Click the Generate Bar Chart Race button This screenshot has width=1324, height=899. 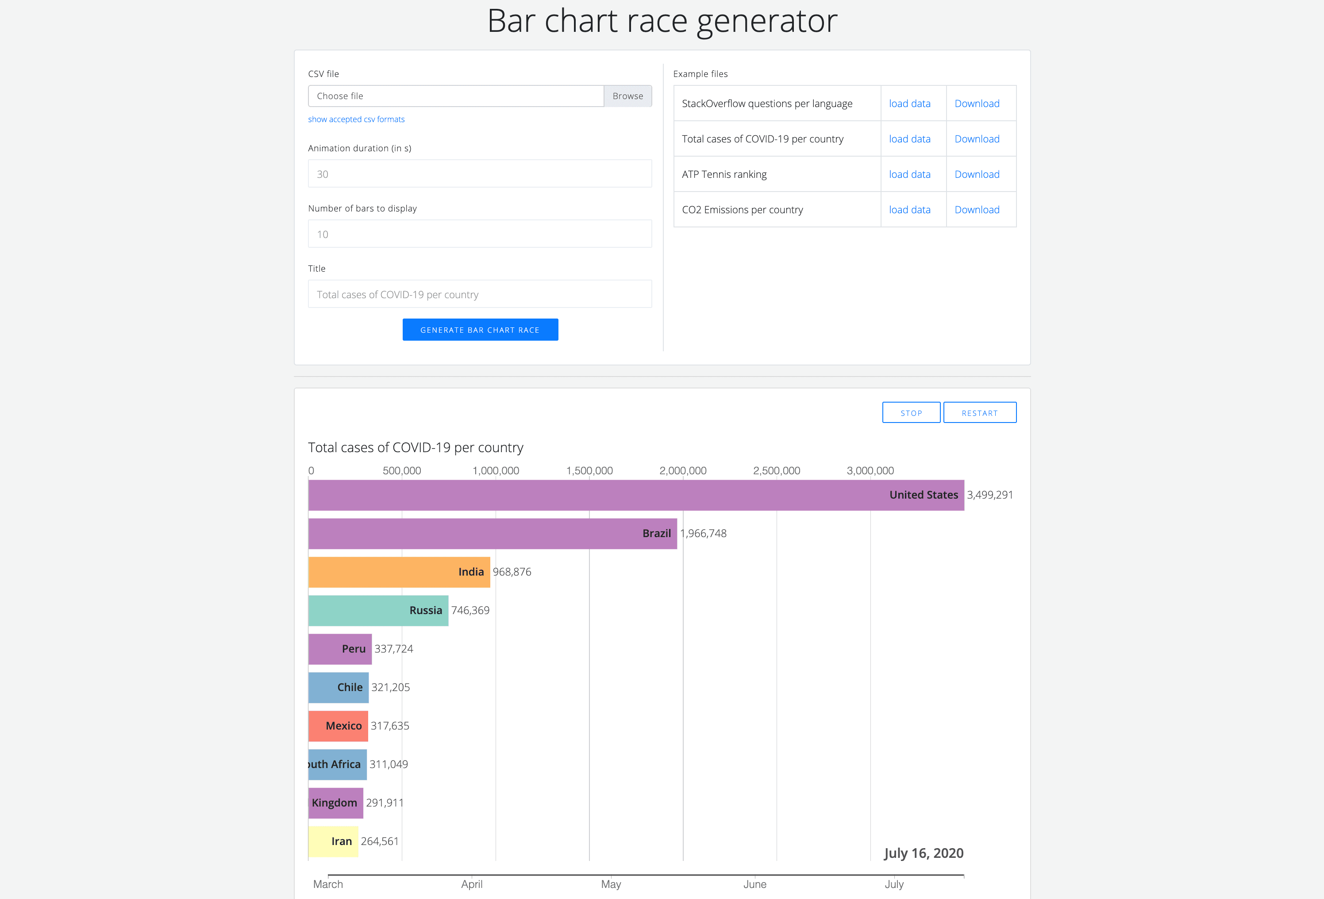[x=480, y=329]
